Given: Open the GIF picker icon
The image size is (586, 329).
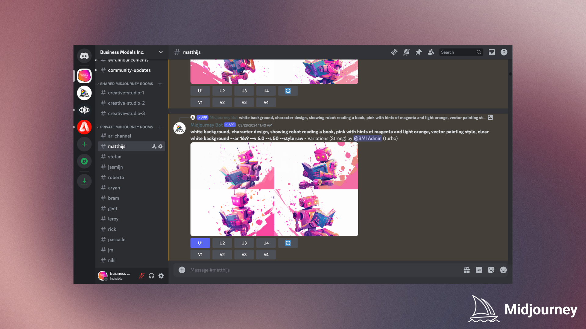Looking at the screenshot, I should click(x=479, y=270).
